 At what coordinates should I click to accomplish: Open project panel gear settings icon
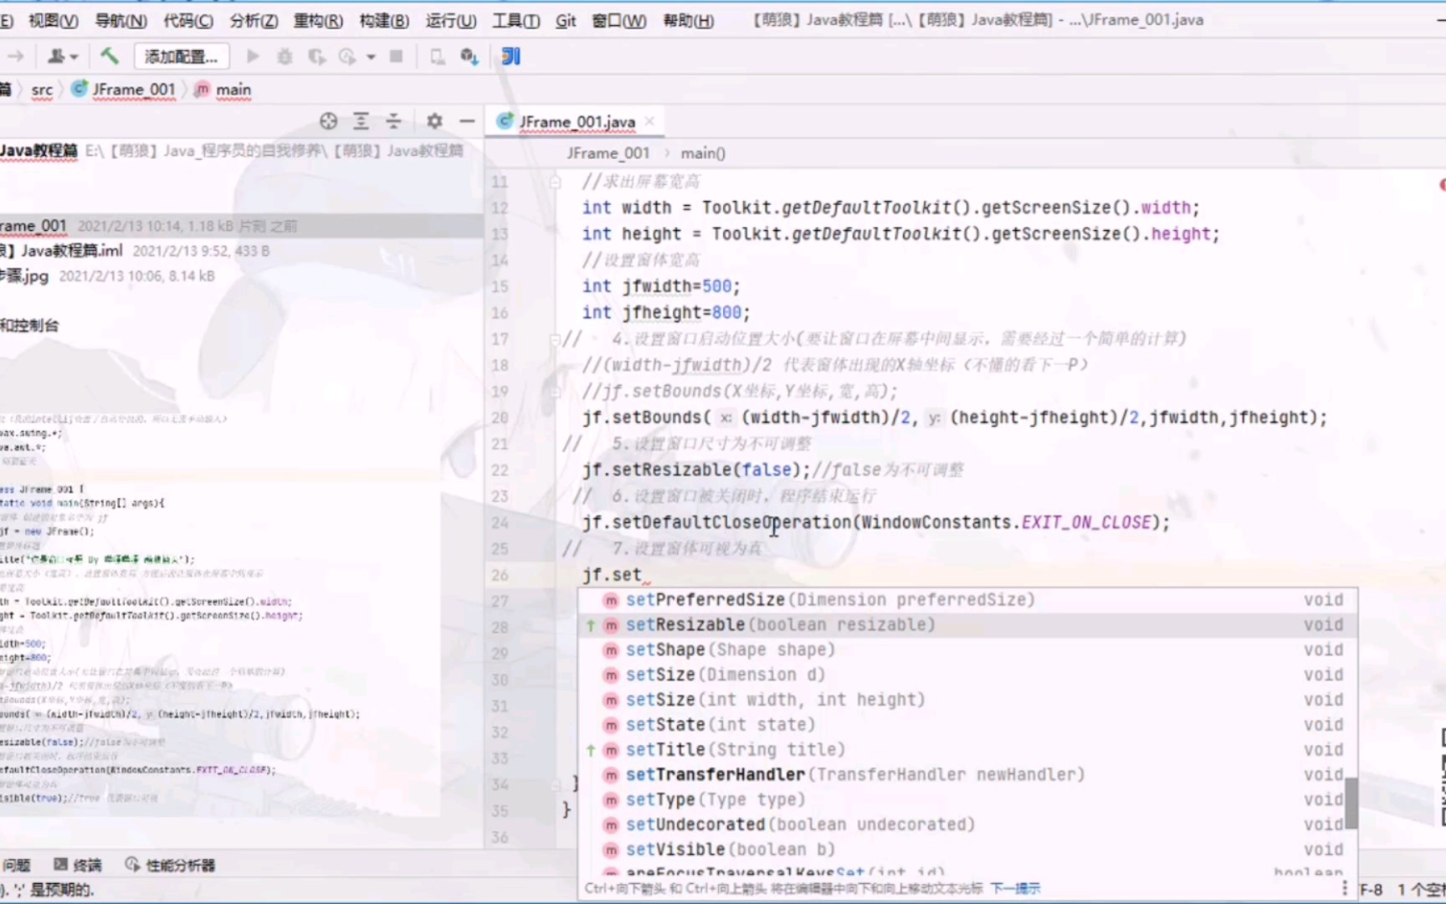[x=434, y=121]
